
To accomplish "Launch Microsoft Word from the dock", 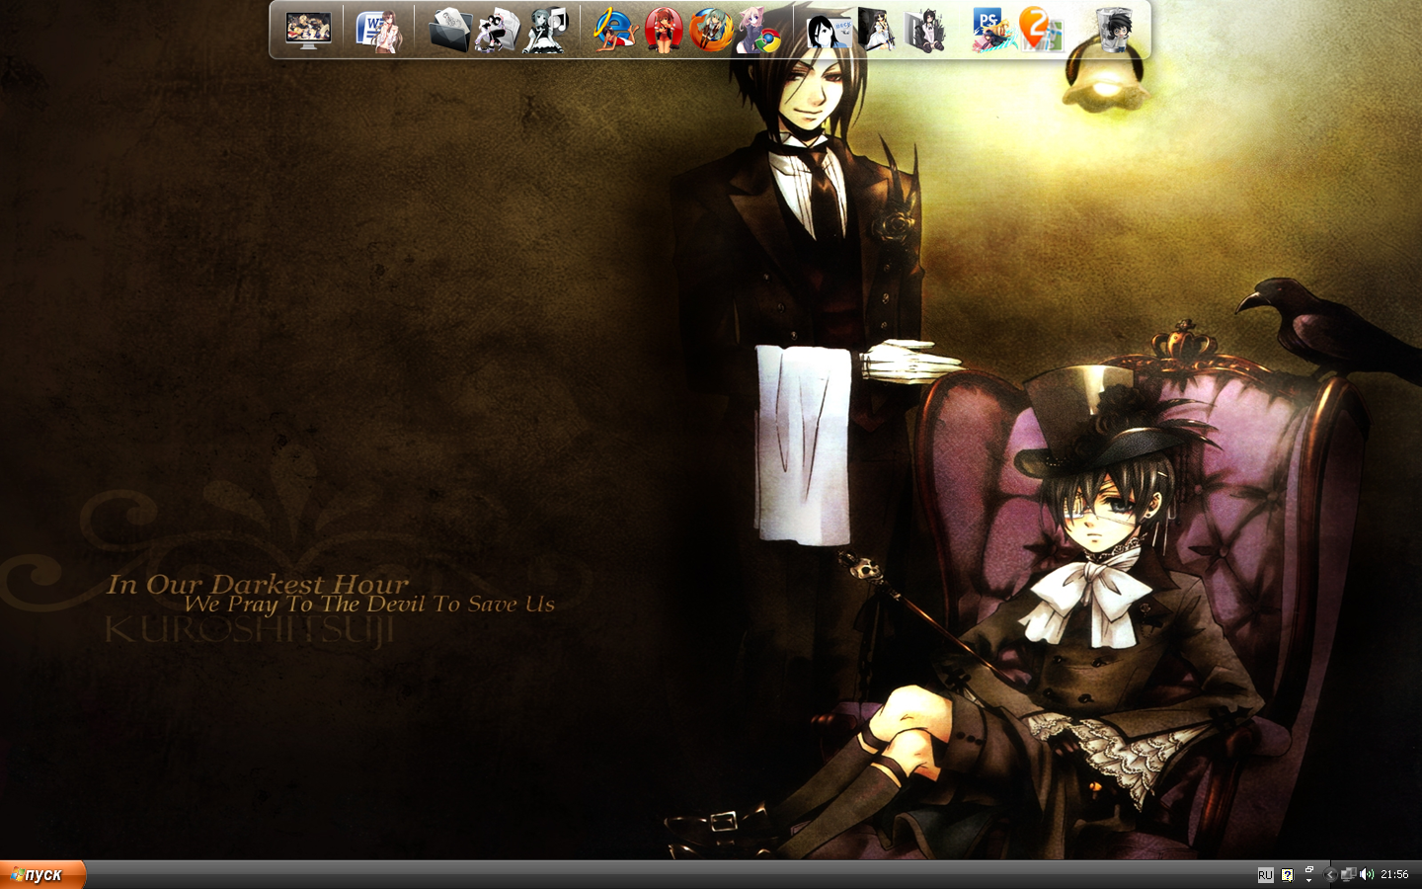I will pos(378,31).
